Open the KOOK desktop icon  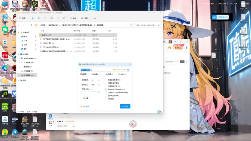point(5,107)
